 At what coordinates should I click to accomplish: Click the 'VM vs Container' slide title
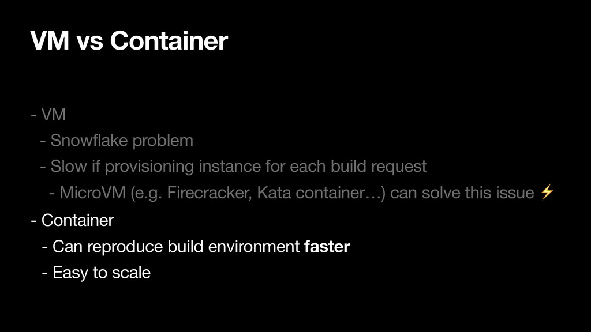click(x=129, y=40)
